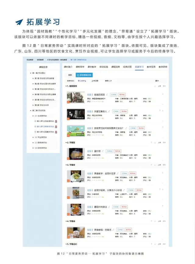Select the 第12课 生活自理劳动 lesson
This screenshot has height=264, width=195.
click(x=45, y=121)
